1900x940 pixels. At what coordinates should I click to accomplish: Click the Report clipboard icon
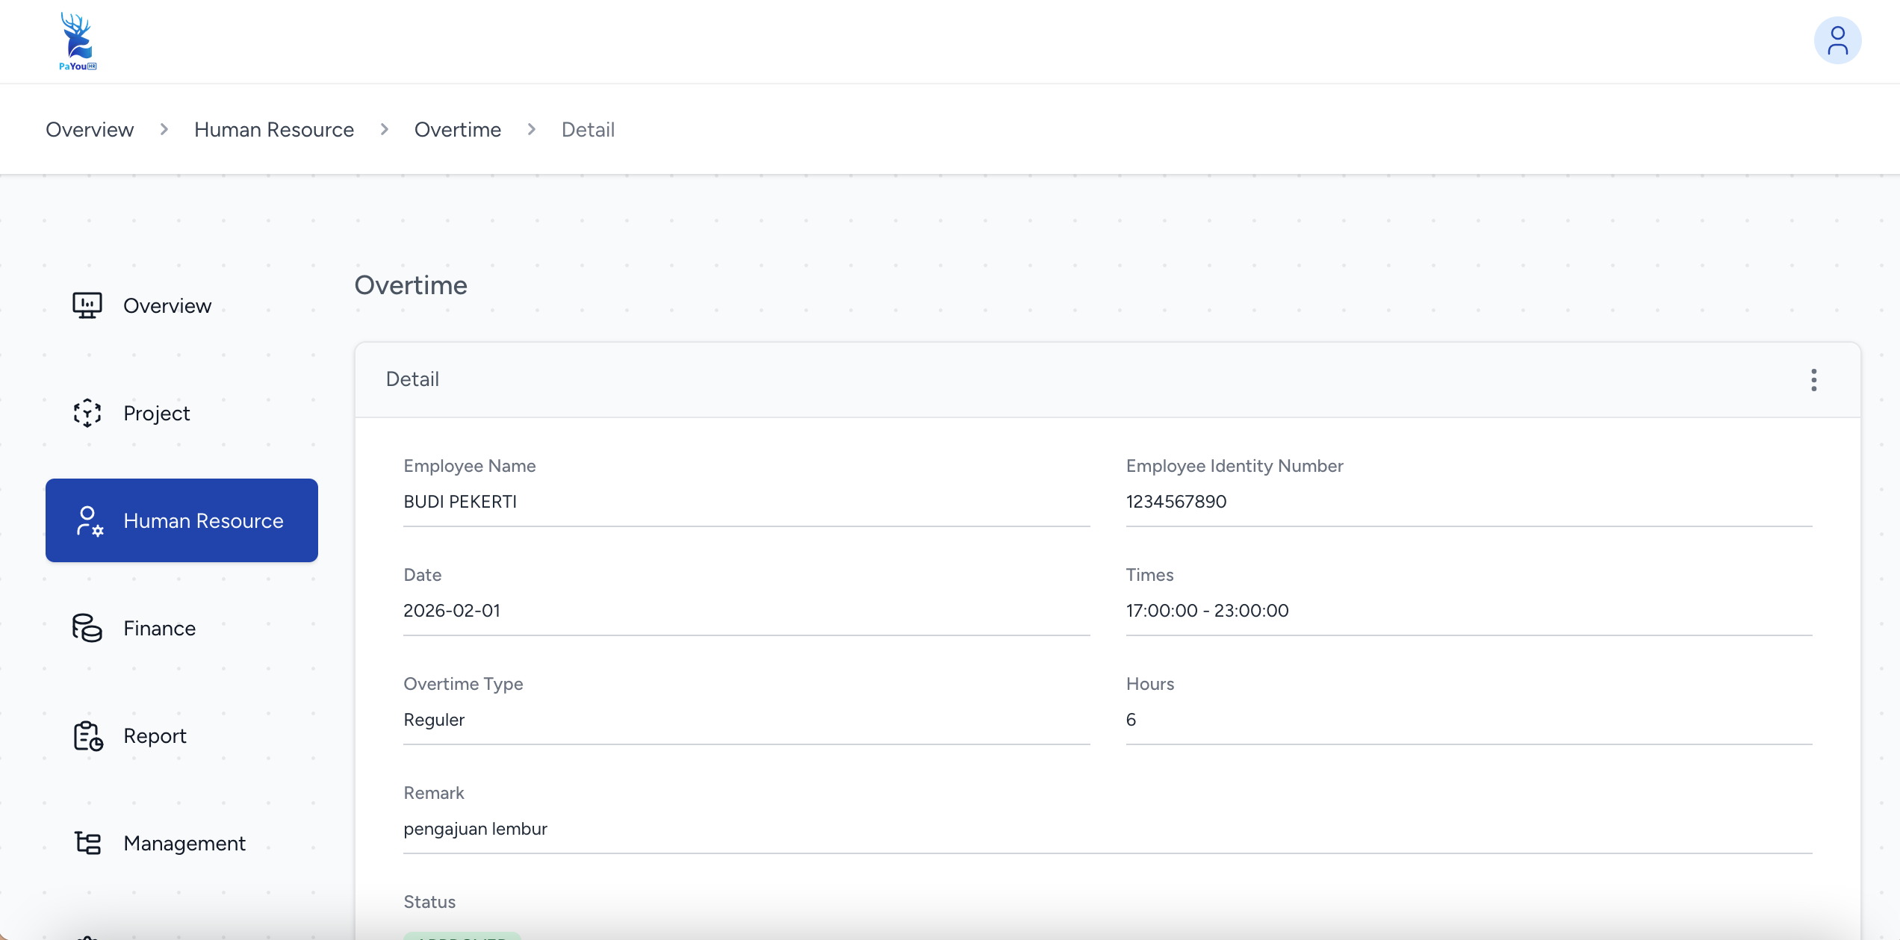[x=87, y=736]
